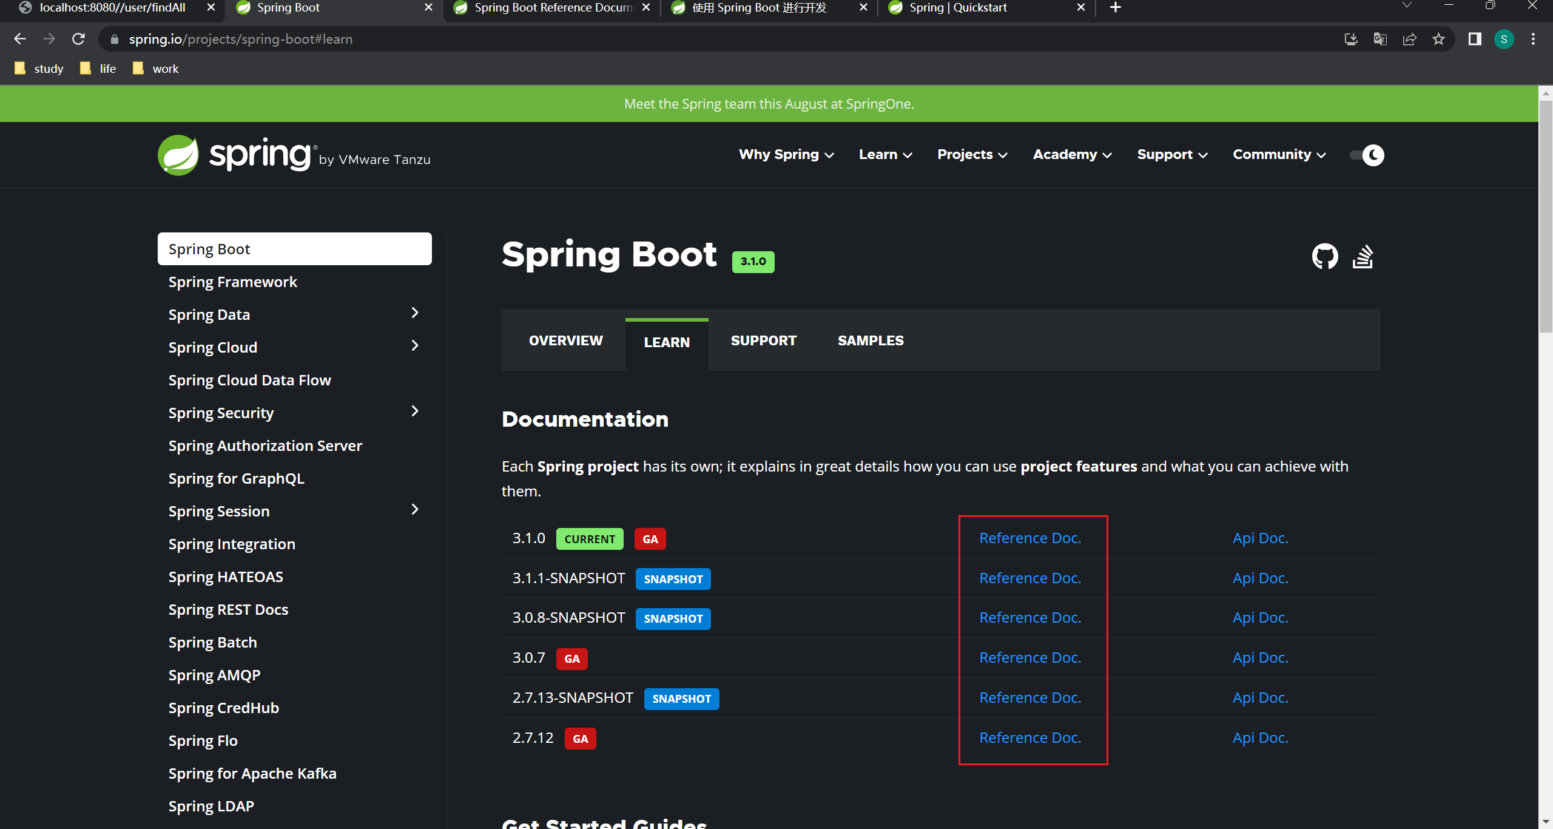
Task: Open Spring Boot GitHub repository icon
Action: (x=1325, y=257)
